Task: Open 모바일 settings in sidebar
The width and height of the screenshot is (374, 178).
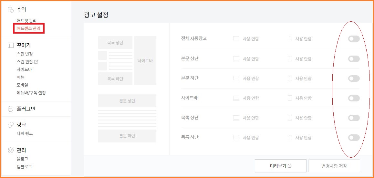Action: tap(22, 85)
